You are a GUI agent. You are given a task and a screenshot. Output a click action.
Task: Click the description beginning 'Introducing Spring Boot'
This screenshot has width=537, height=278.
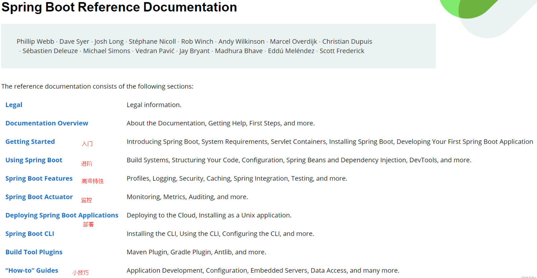pyautogui.click(x=330, y=142)
